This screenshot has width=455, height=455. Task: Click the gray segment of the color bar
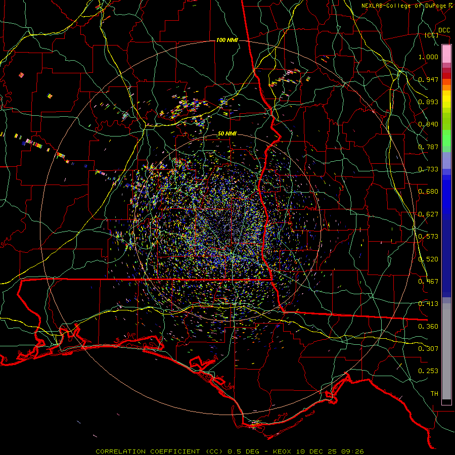pyautogui.click(x=446, y=351)
